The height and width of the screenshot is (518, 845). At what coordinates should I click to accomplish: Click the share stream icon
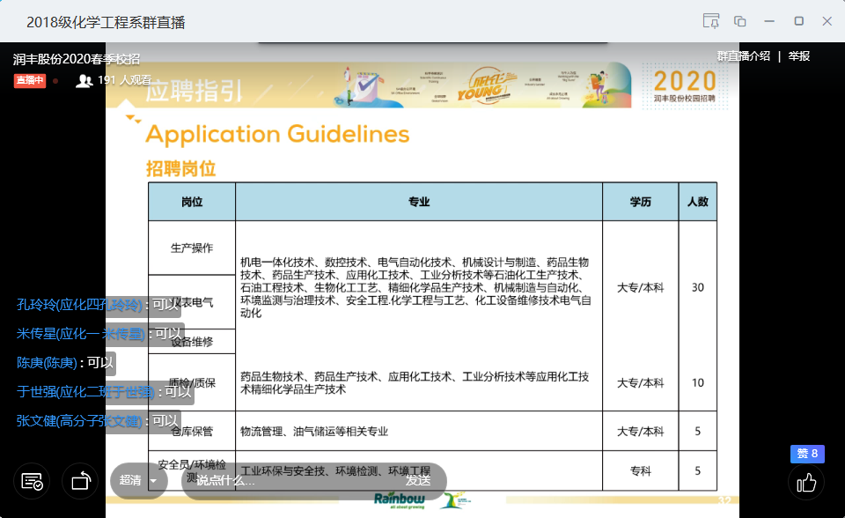[81, 481]
